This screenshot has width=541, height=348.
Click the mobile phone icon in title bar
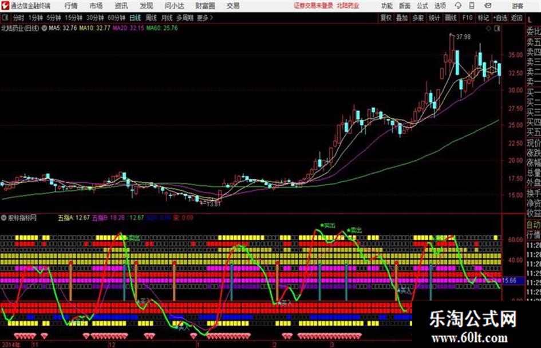[x=472, y=6]
